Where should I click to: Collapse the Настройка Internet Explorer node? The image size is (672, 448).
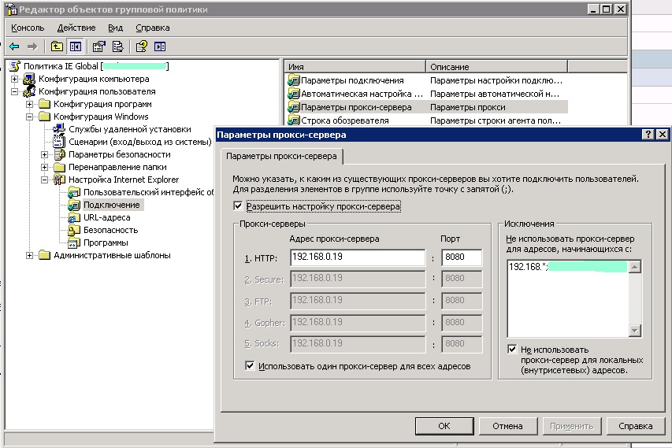[45, 180]
